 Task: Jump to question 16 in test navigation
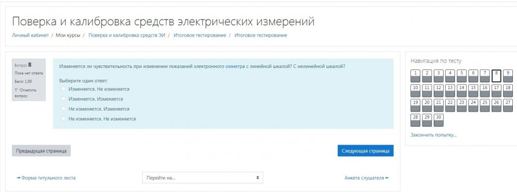[485, 91]
